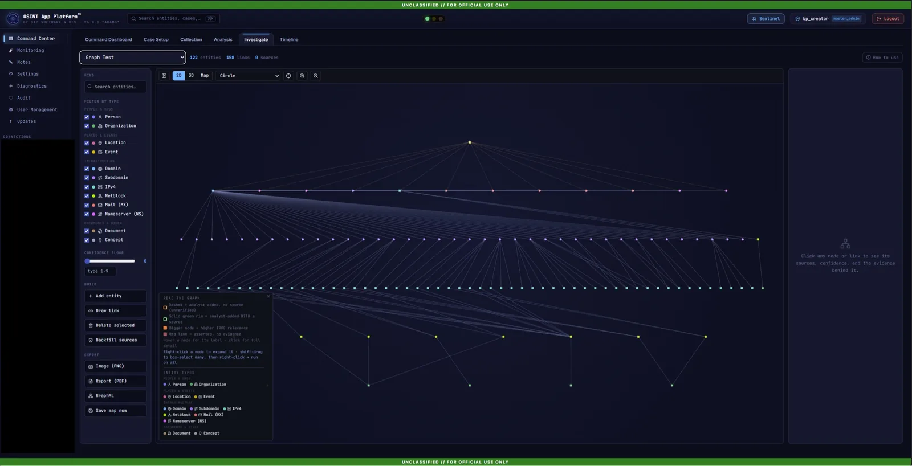Click the Delete selected trash button

tap(115, 325)
